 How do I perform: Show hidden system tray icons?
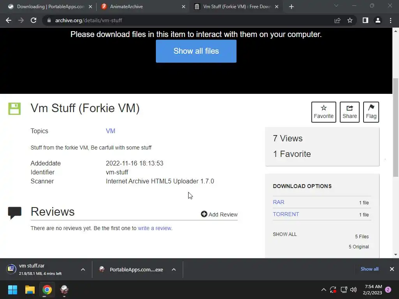coord(323,290)
